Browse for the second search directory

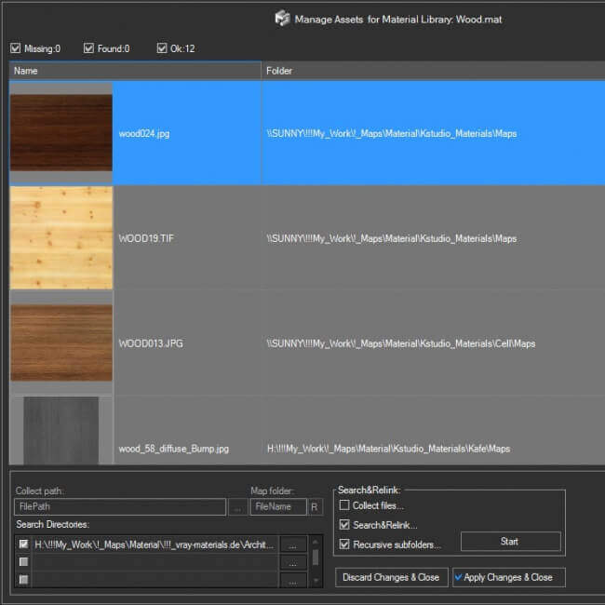(292, 562)
